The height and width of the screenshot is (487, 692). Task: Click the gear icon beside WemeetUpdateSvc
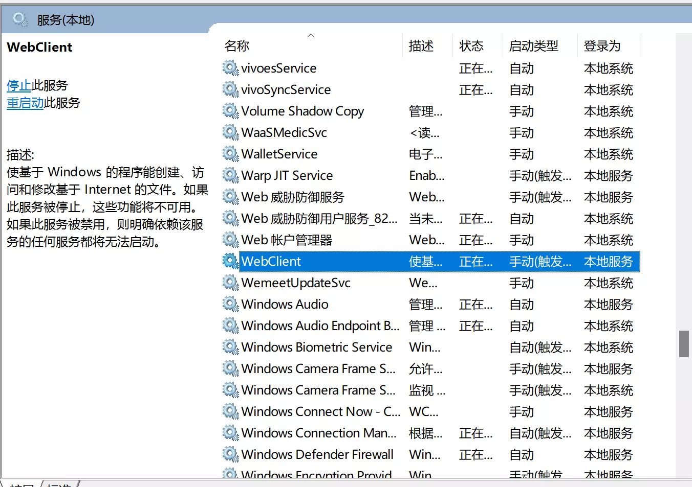point(230,283)
